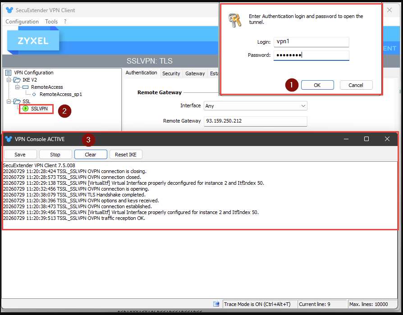Click the Password input field
403x315 pixels.
[311, 55]
